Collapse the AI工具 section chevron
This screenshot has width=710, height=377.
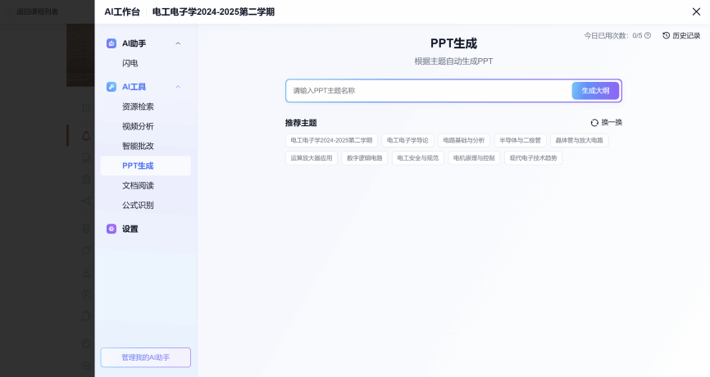[178, 87]
